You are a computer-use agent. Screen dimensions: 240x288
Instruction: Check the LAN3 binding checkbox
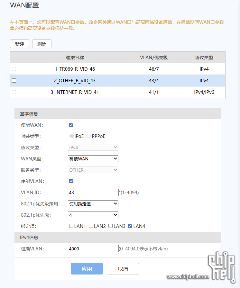click(110, 226)
